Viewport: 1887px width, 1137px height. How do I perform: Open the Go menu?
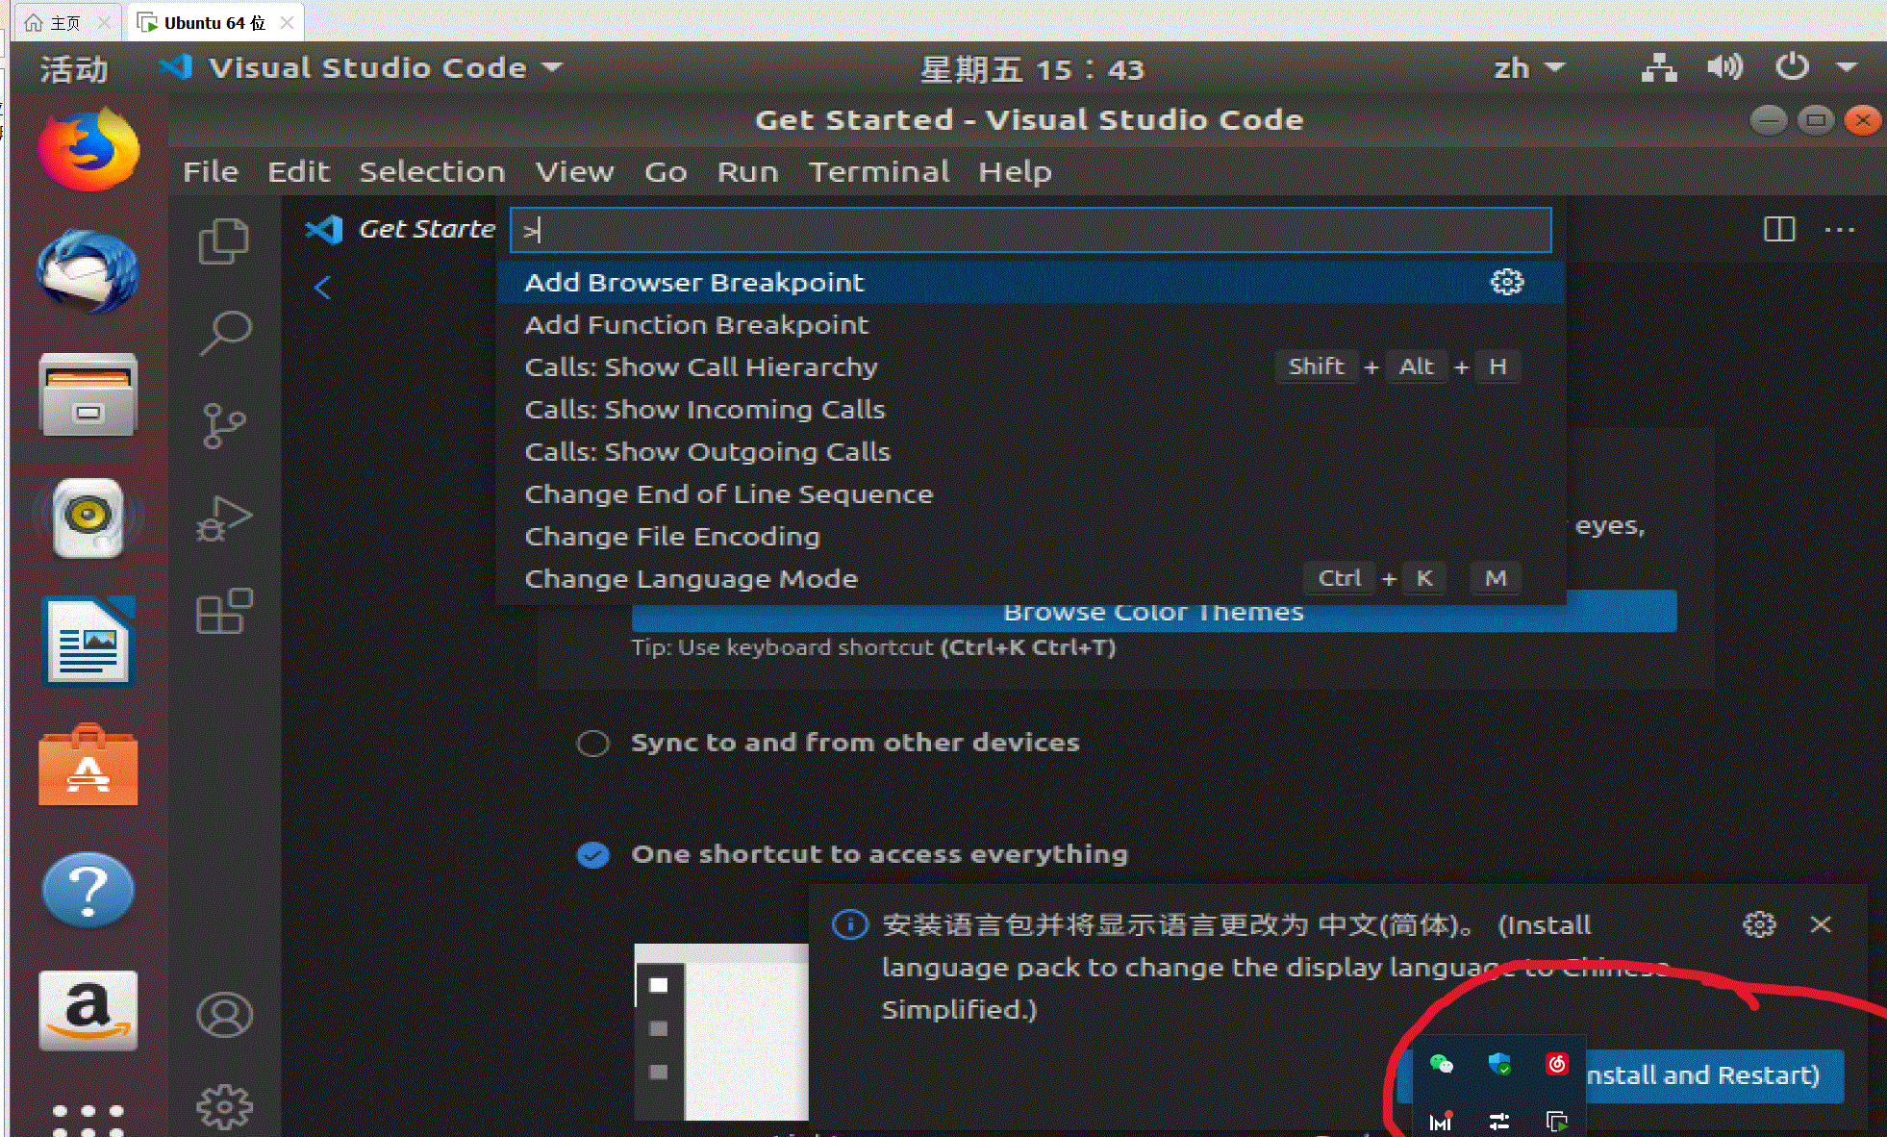tap(666, 172)
